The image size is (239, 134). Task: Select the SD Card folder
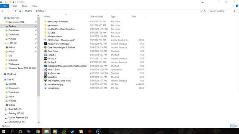click(51, 33)
